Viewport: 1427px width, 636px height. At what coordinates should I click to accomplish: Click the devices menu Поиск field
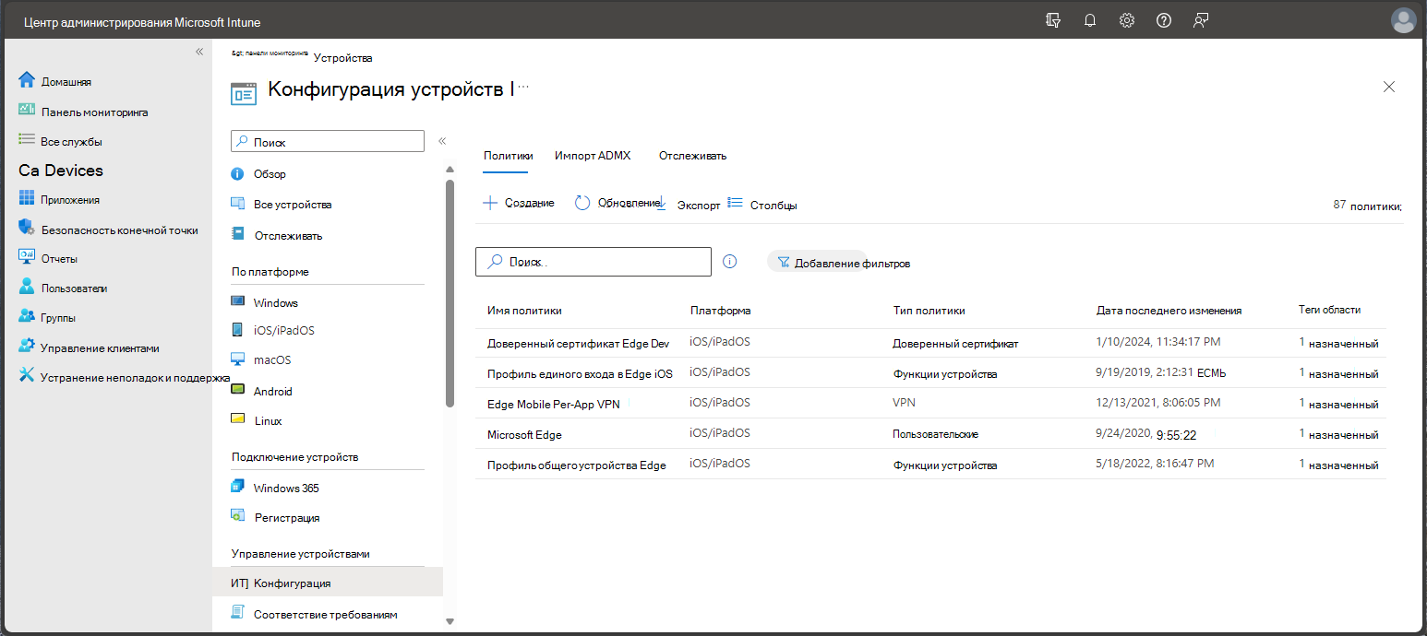[x=327, y=142]
